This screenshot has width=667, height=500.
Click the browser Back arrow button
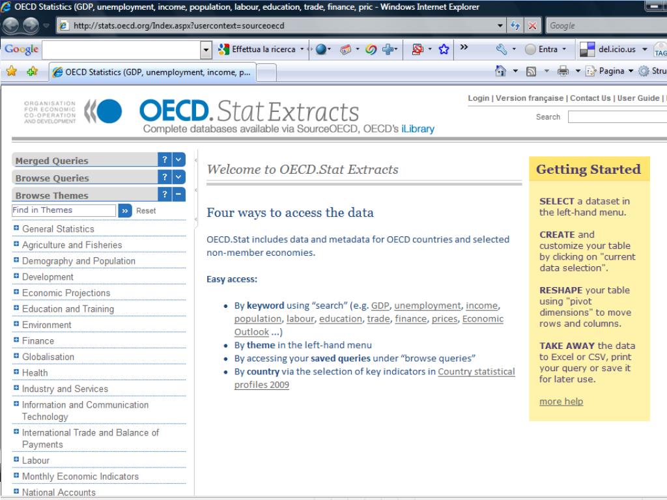tap(10, 25)
